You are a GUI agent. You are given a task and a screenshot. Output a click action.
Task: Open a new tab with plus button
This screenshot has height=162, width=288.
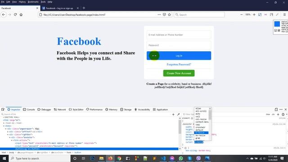point(84,8)
